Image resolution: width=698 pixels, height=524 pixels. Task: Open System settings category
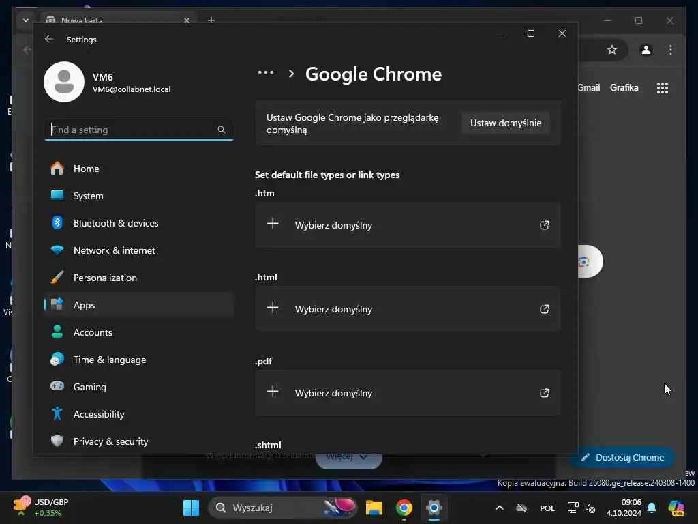coord(139,196)
